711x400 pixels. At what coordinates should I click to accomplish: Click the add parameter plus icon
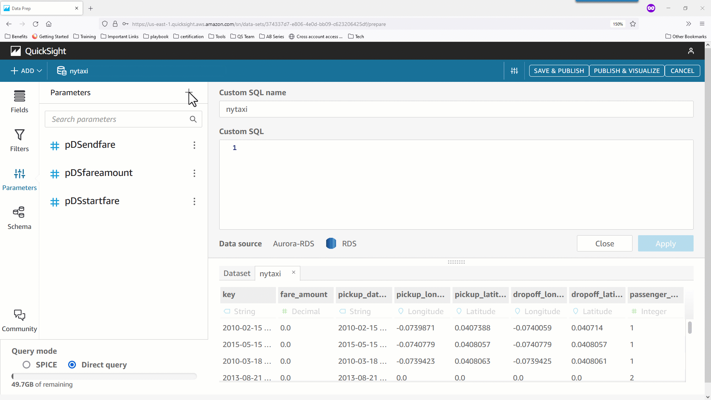[189, 93]
